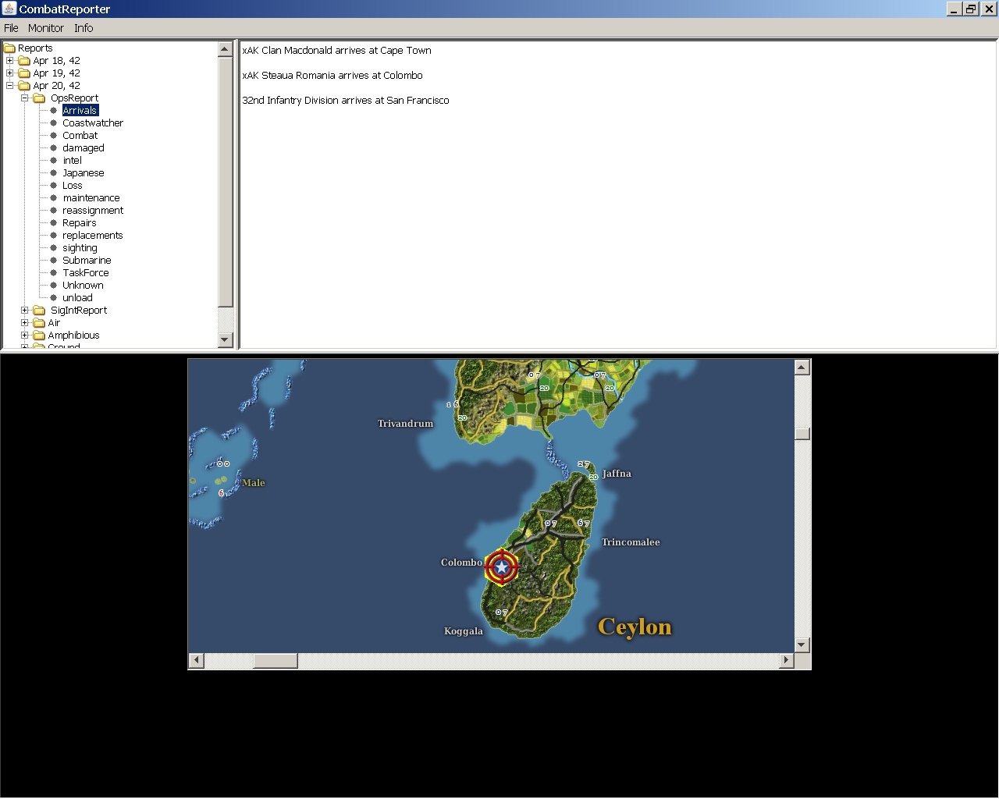Select the Repairs report item
Viewport: 999px width, 799px height.
point(79,223)
